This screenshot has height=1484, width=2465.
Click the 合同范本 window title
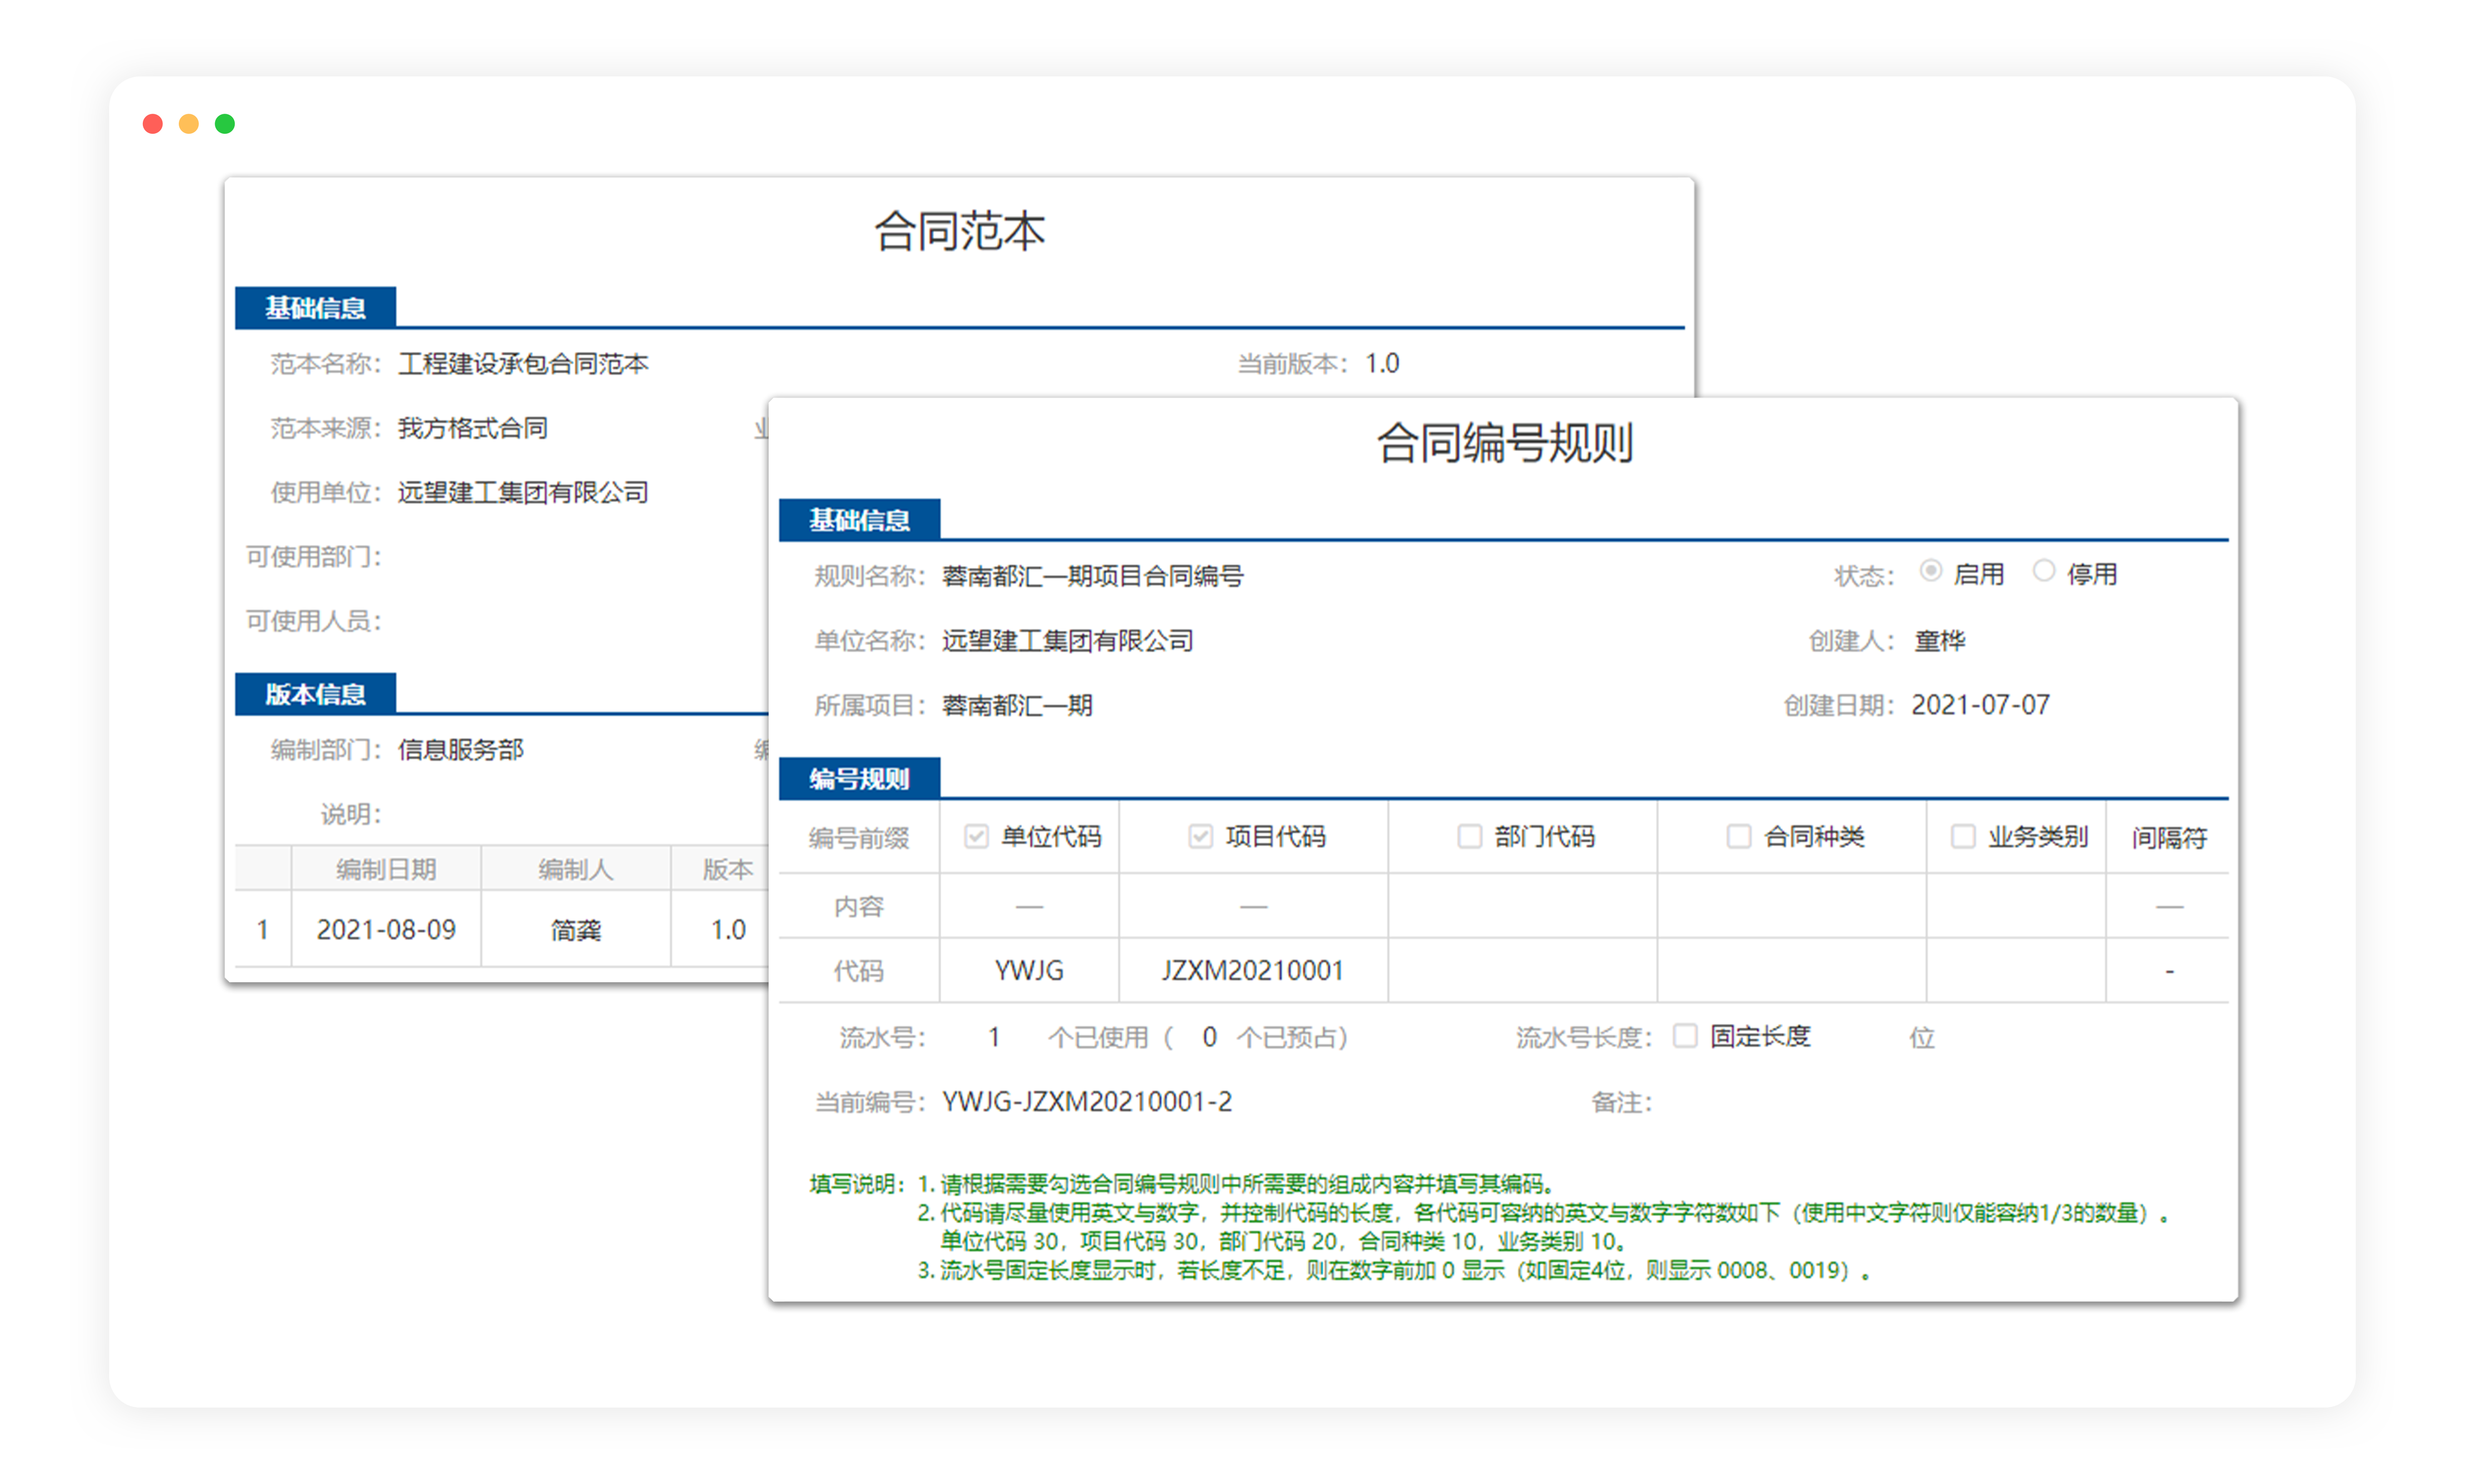coord(959,231)
